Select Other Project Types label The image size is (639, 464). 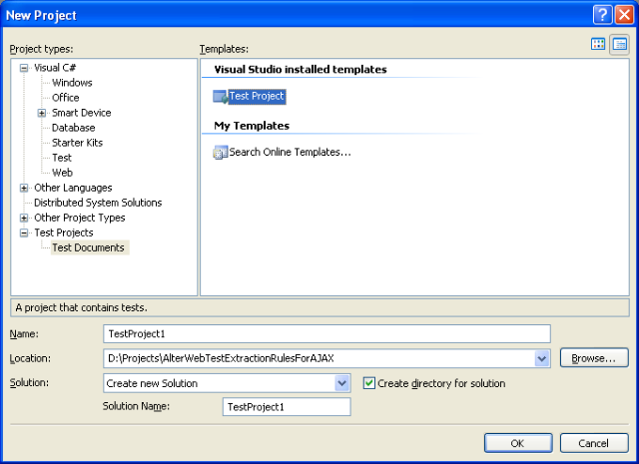(x=80, y=218)
